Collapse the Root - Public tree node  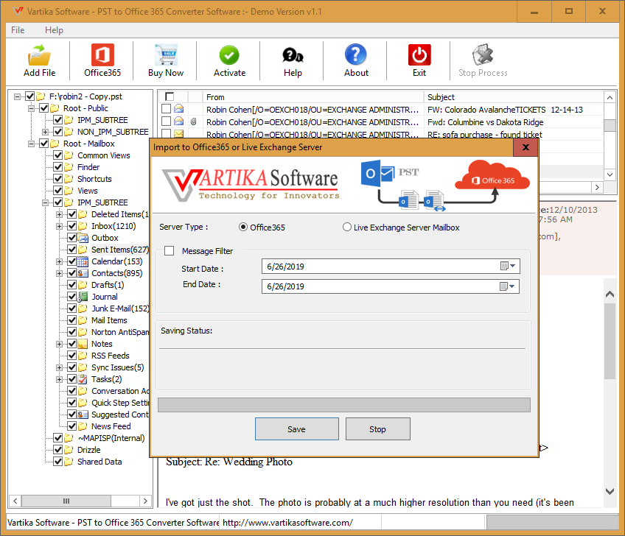click(x=31, y=108)
